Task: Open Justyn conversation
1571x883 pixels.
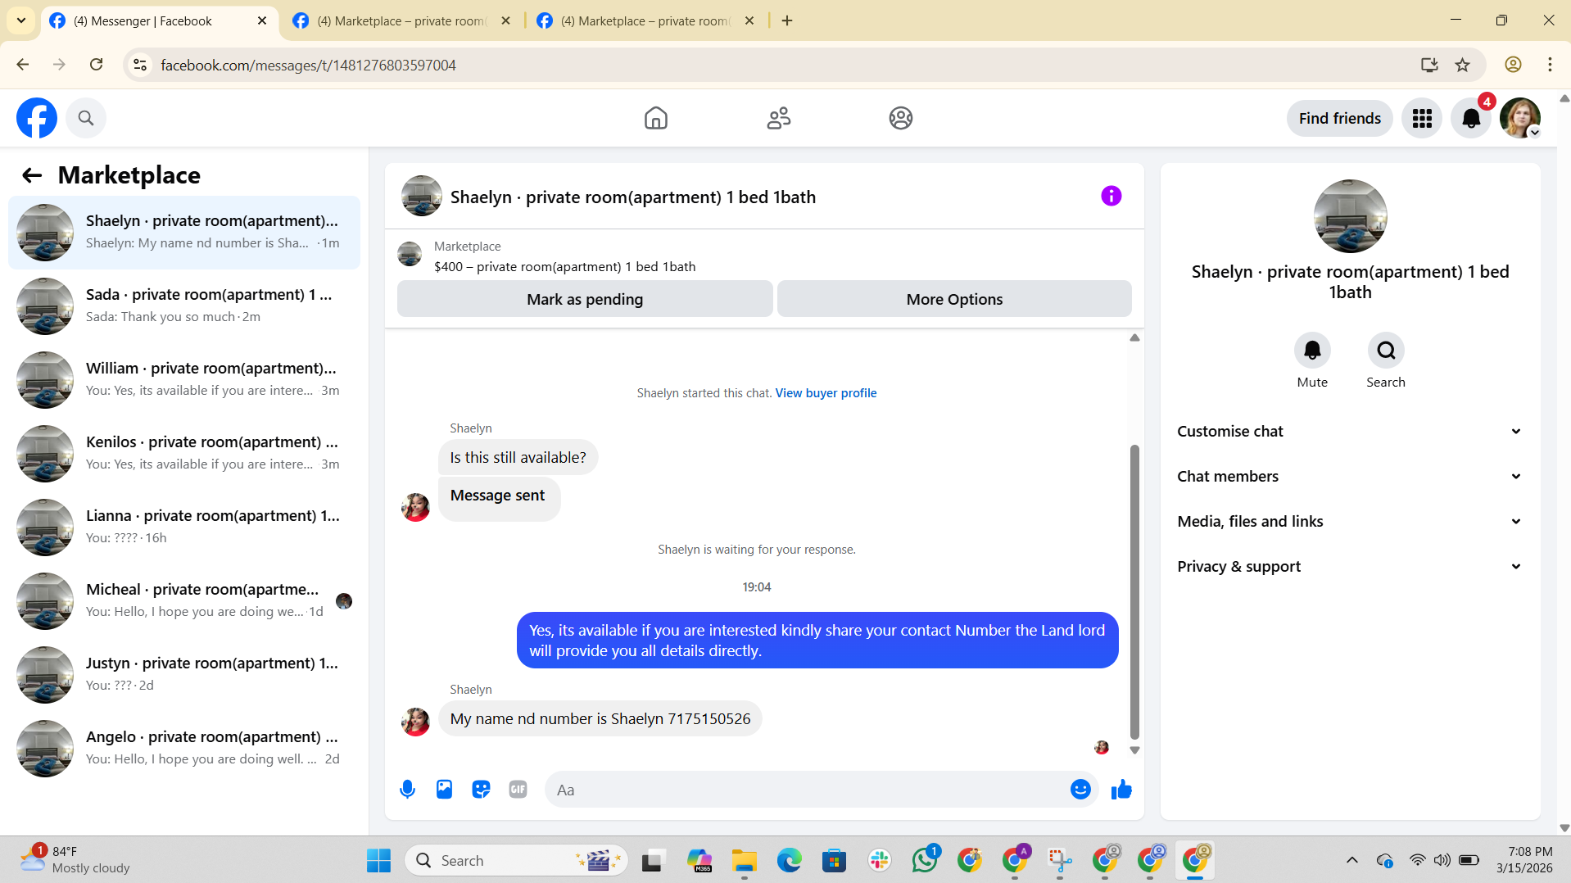Action: coord(184,674)
